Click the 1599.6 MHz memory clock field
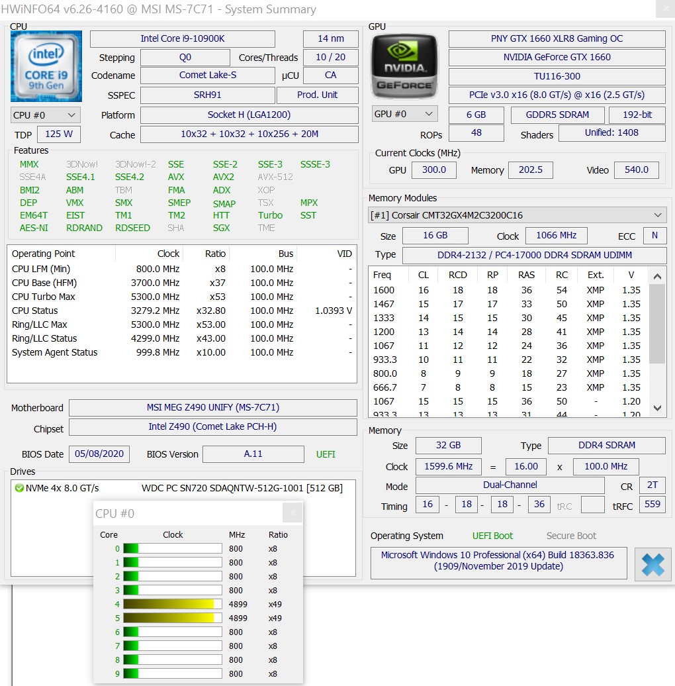The width and height of the screenshot is (675, 686). tap(449, 466)
